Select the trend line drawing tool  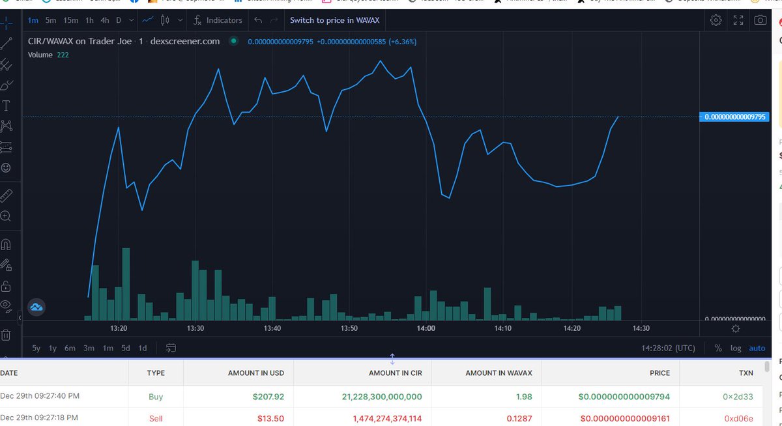click(6, 44)
